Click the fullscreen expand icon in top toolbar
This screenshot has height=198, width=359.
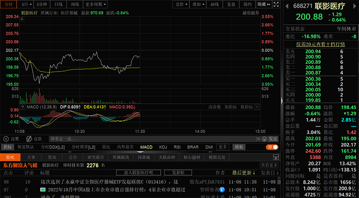coord(276,4)
